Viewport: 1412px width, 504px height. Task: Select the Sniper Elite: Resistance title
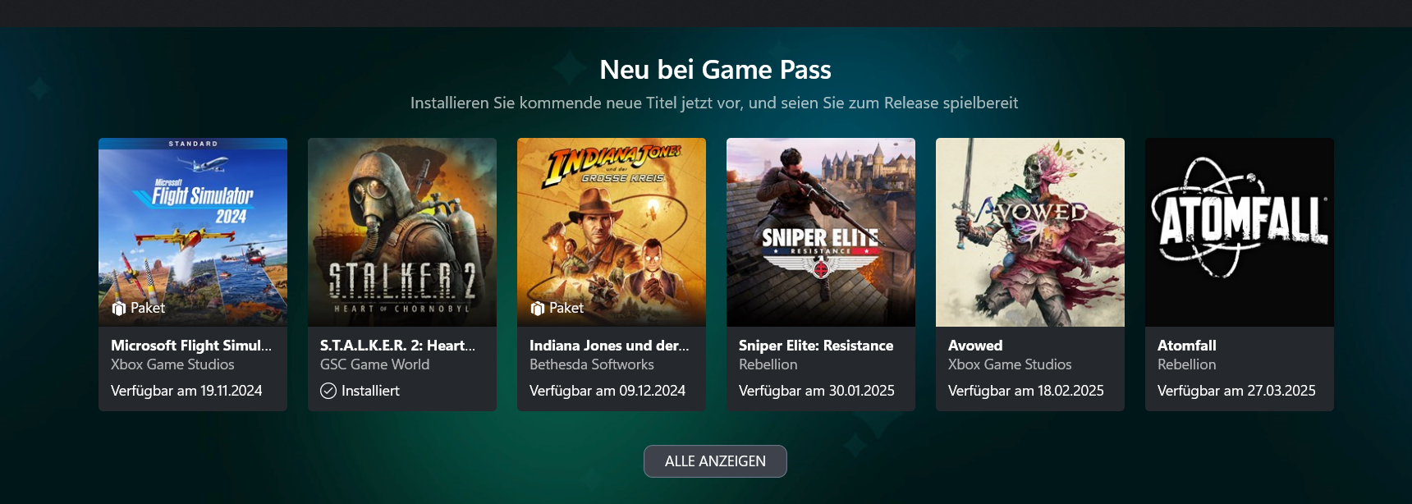pyautogui.click(x=816, y=346)
